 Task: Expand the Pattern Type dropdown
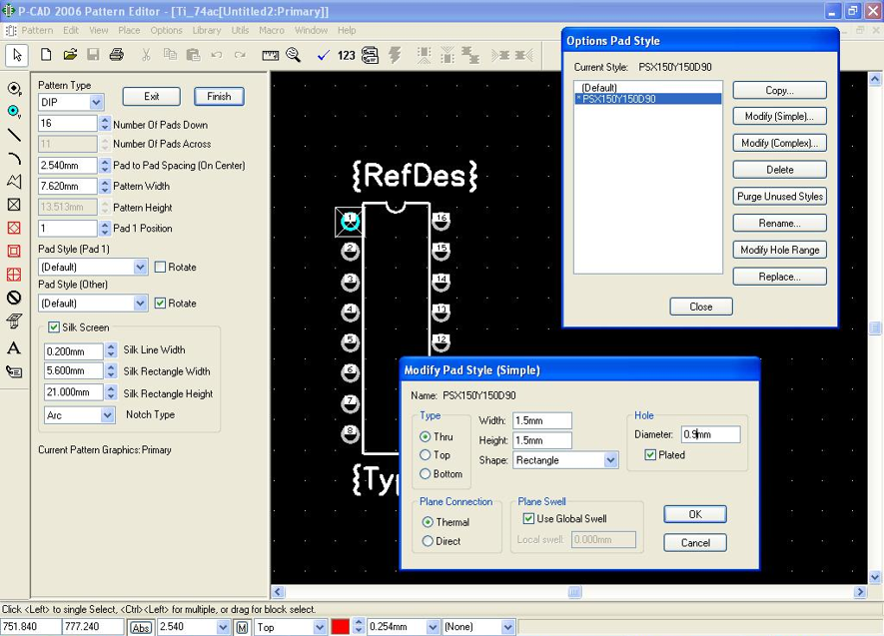click(97, 102)
